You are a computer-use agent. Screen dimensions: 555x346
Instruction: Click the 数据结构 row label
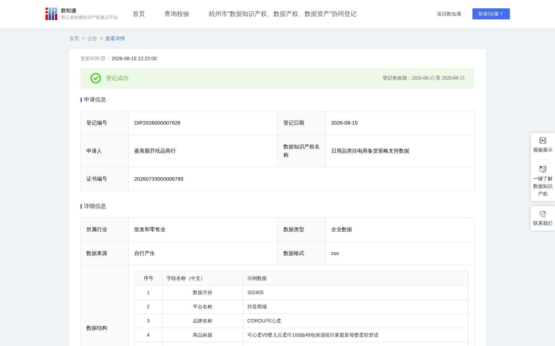tap(97, 328)
